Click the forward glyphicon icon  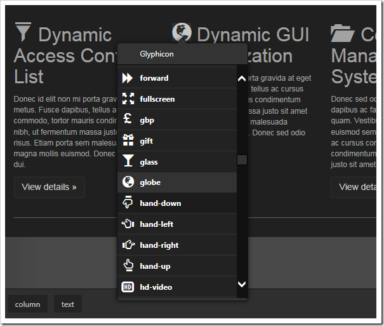128,78
